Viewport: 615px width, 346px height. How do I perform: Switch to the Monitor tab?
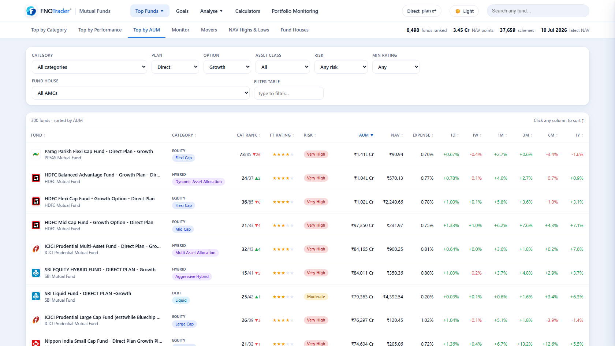point(180,30)
